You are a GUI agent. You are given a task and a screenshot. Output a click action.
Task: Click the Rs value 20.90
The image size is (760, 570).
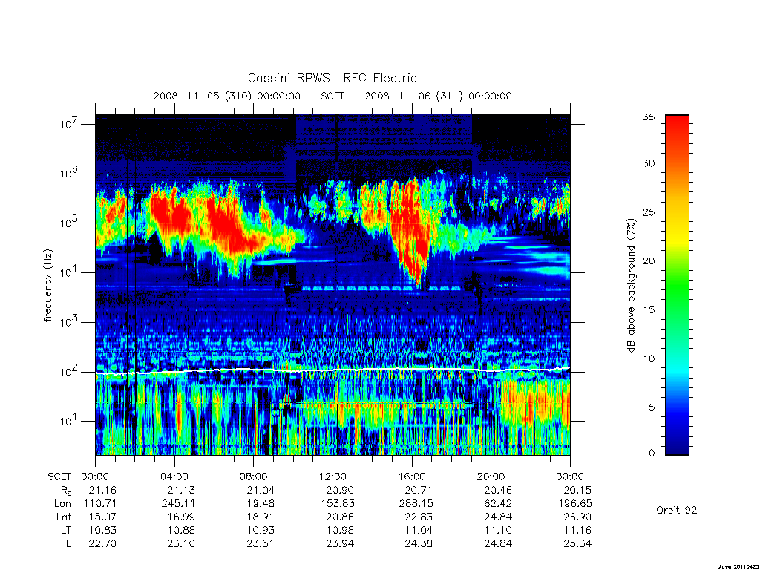pos(340,490)
